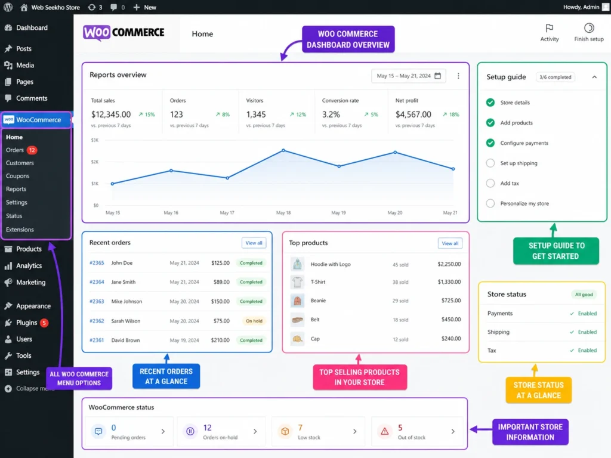Click the Media icon in sidebar
The height and width of the screenshot is (458, 611).
tap(8, 65)
